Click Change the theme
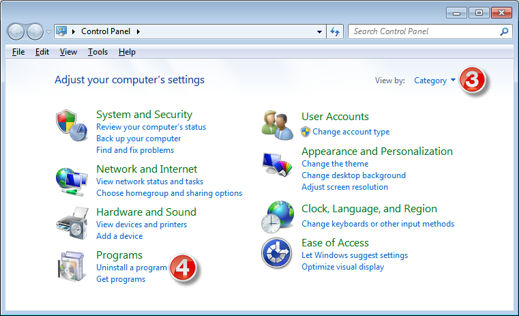This screenshot has height=316, width=519. tap(335, 164)
